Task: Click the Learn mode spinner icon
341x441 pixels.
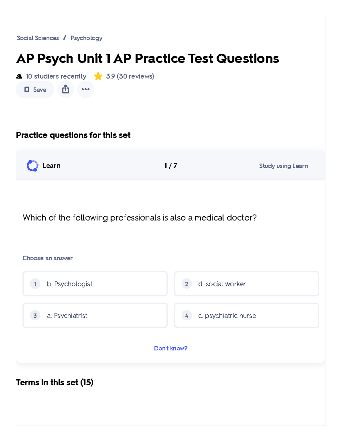Action: click(x=33, y=166)
